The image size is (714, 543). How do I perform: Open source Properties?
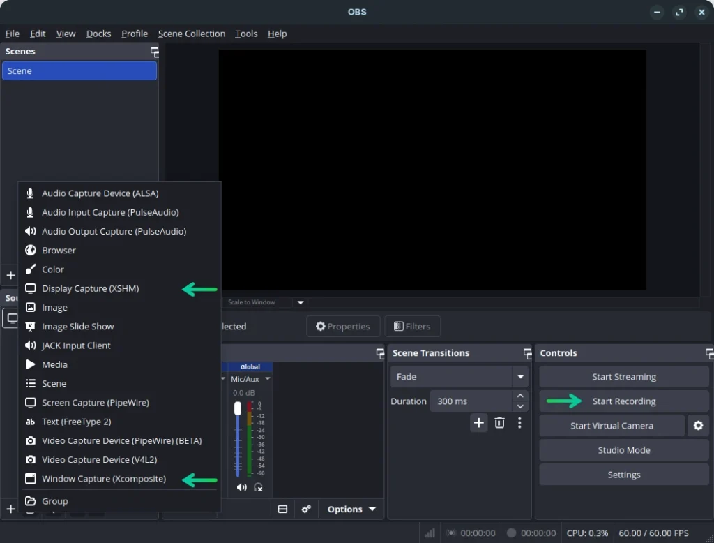click(343, 327)
